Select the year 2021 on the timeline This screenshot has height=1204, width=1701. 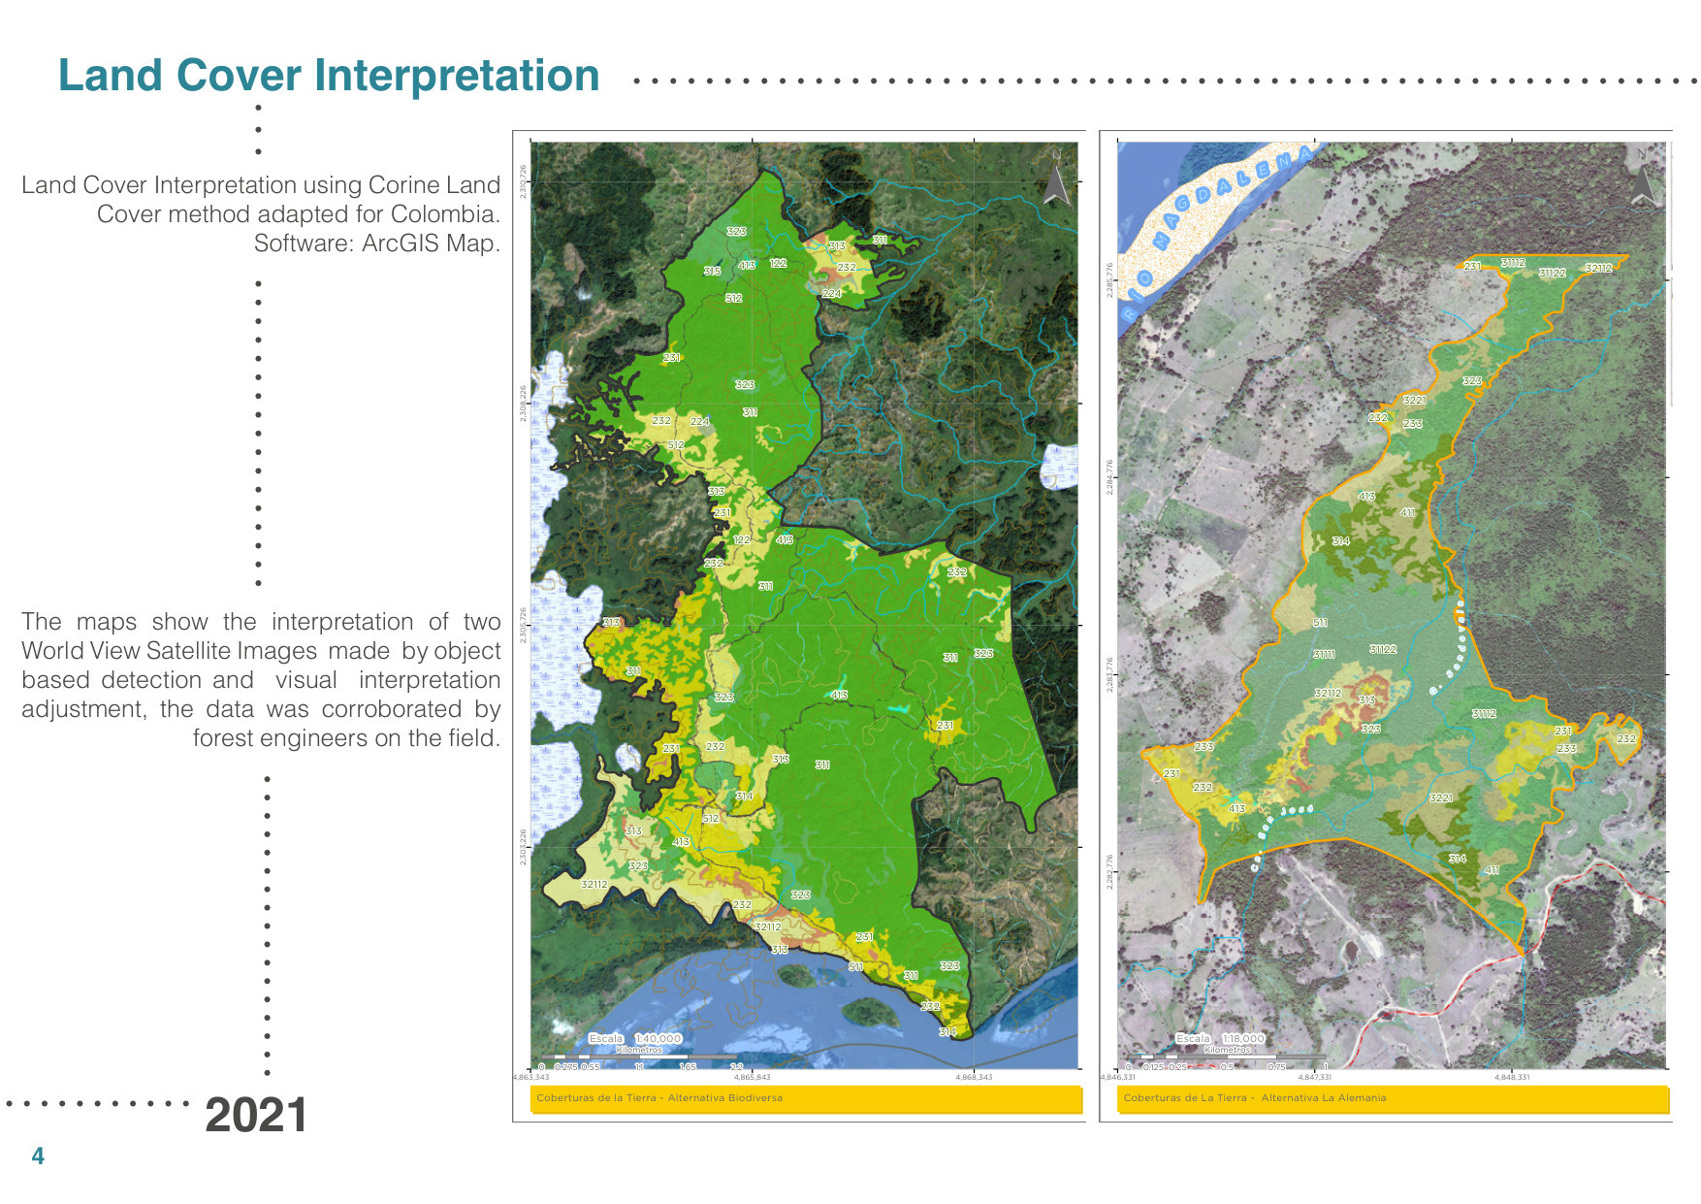tap(257, 1114)
